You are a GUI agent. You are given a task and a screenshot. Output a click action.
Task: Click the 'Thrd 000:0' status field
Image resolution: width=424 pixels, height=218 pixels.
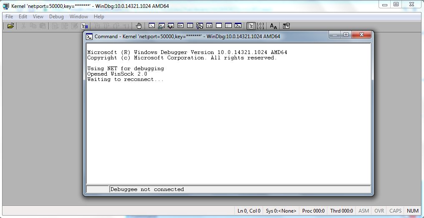(x=341, y=211)
